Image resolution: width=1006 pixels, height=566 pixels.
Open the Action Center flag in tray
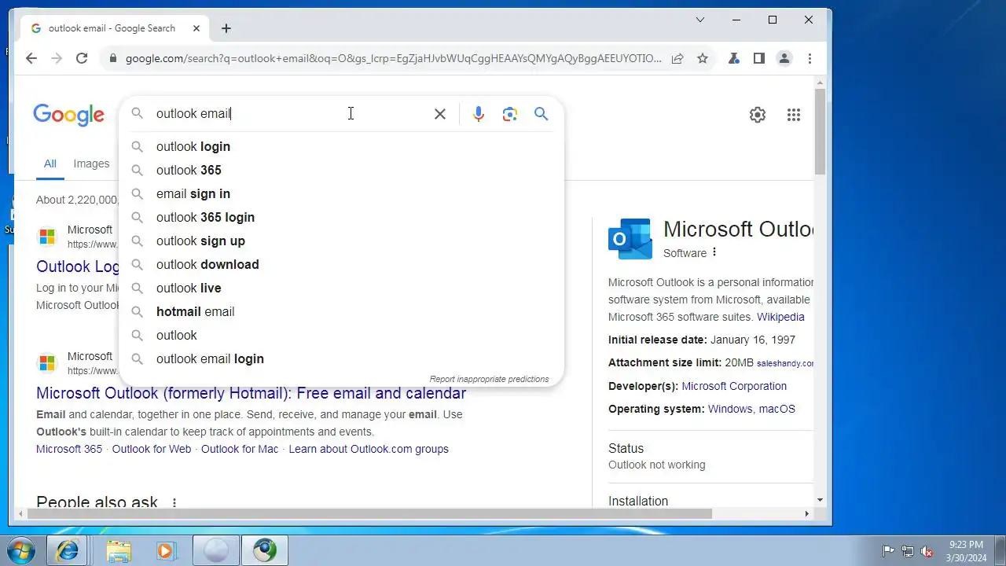888,551
